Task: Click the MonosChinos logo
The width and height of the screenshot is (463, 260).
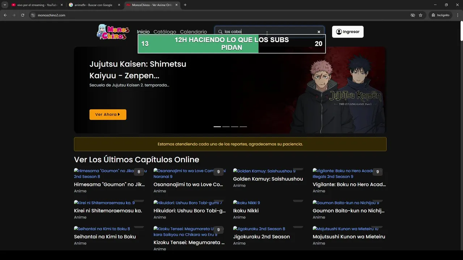Action: point(113,32)
